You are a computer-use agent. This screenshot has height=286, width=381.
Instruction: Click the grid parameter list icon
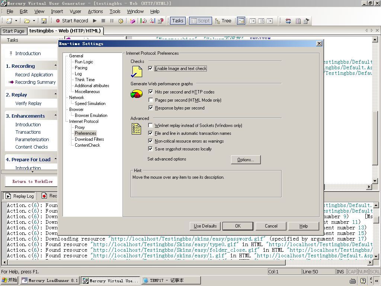point(298,21)
